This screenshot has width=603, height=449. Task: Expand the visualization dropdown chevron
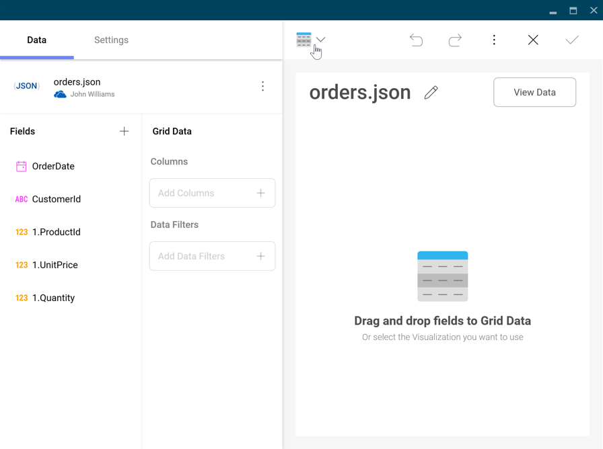(321, 39)
